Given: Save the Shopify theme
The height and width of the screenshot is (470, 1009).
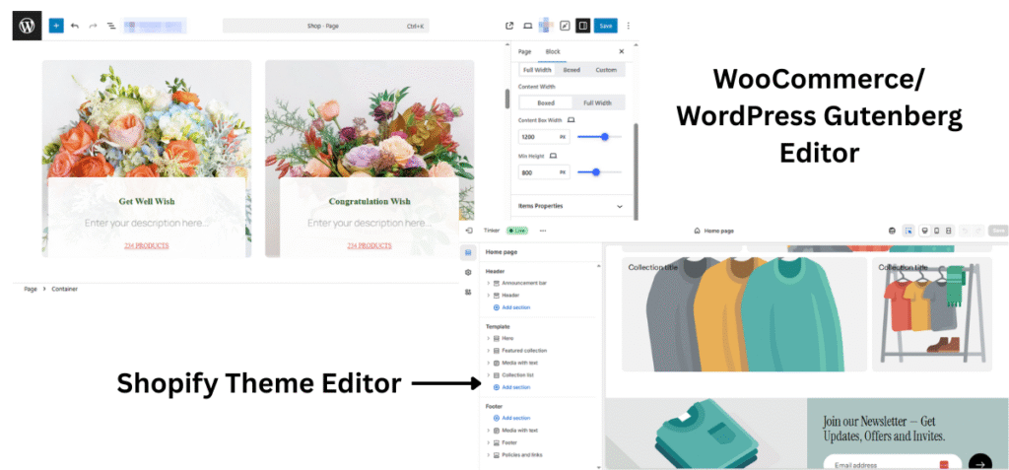Looking at the screenshot, I should 999,231.
